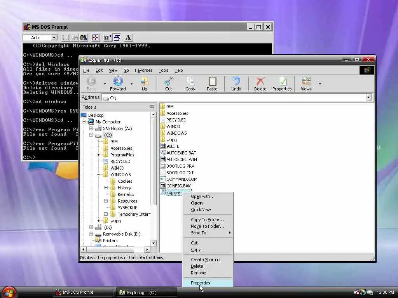The width and height of the screenshot is (398, 298).
Task: Click the Mark icon in MS-DOS Prompt toolbar
Action: pyautogui.click(x=65, y=38)
